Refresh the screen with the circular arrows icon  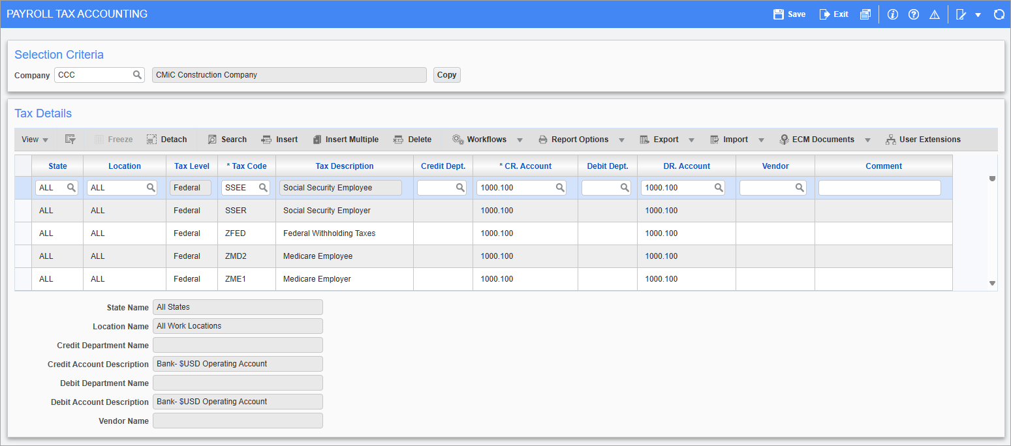(x=999, y=14)
